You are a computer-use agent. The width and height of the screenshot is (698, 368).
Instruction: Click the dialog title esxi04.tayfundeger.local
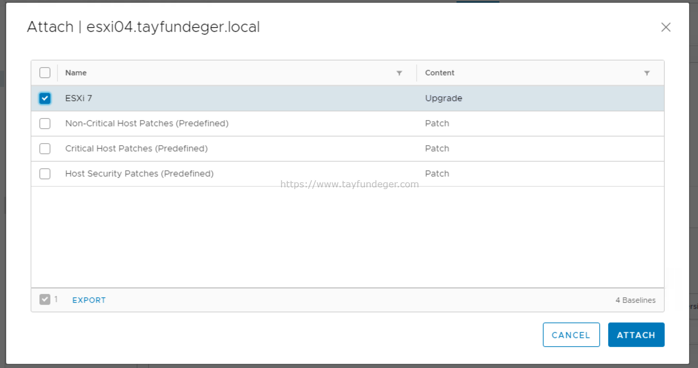tap(173, 27)
